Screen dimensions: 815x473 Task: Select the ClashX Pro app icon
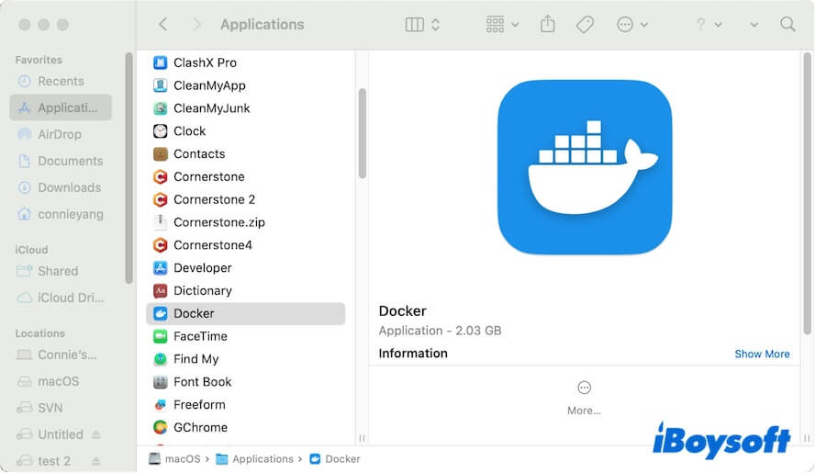[x=160, y=62]
